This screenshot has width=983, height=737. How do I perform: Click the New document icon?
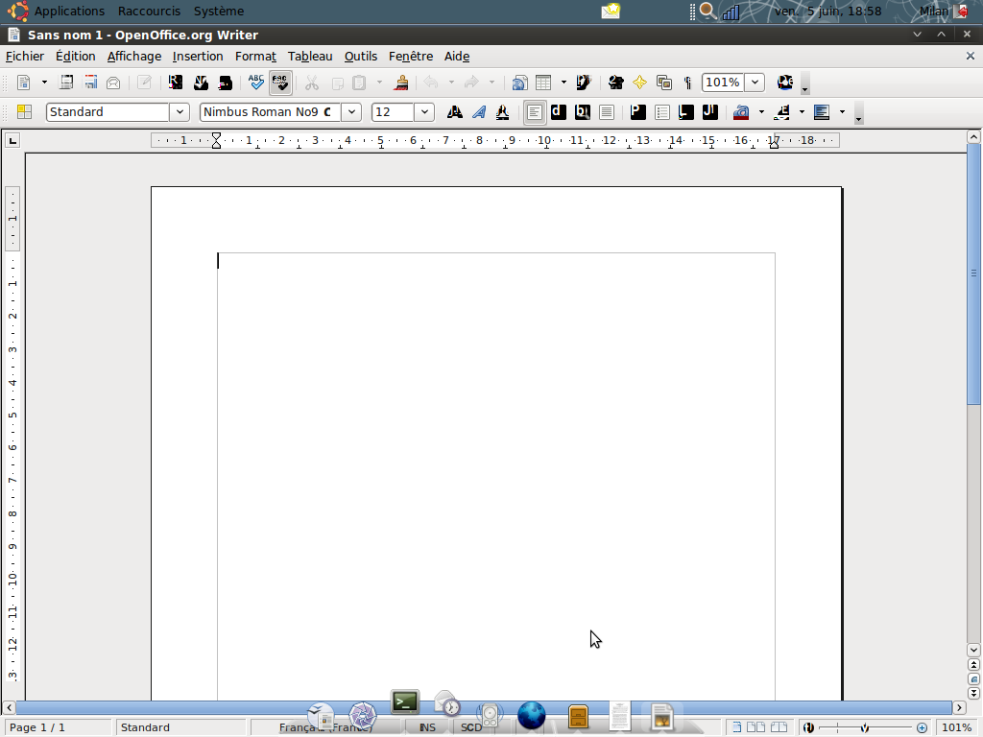coord(24,83)
